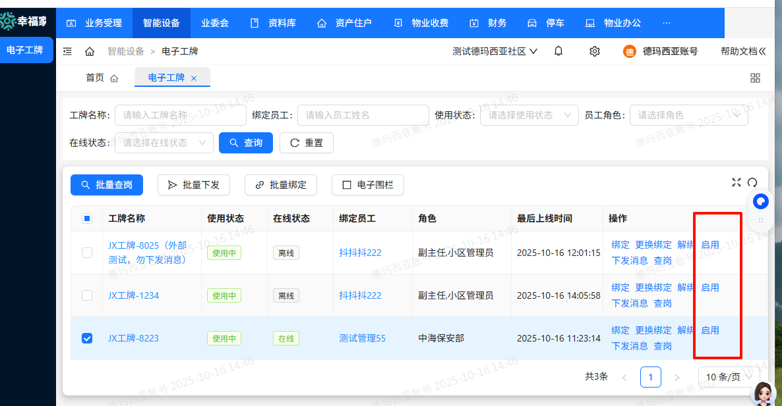Open the 物业收费 top menu
Screen dimensions: 782x406
pyautogui.click(x=421, y=23)
